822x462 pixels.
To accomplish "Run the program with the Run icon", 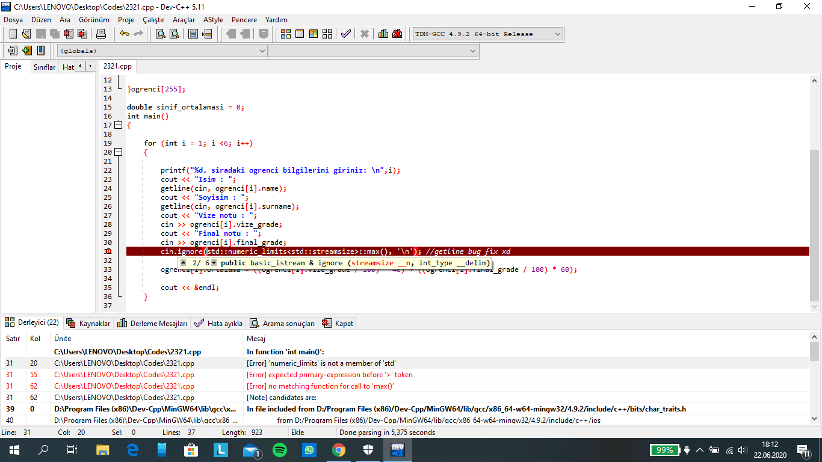I will [x=300, y=34].
